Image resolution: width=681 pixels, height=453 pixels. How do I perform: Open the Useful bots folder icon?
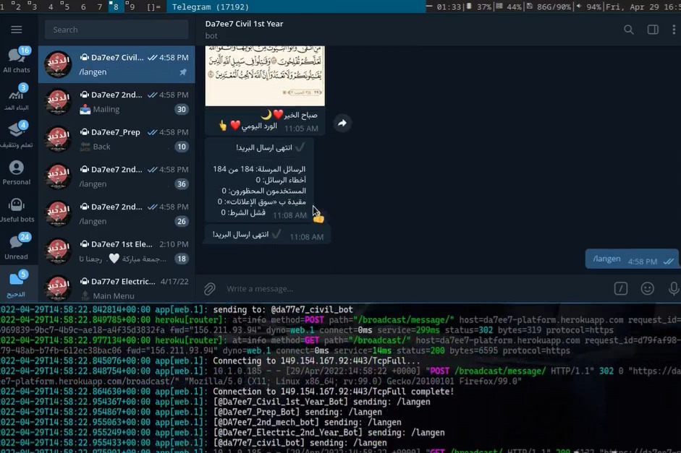pos(16,204)
